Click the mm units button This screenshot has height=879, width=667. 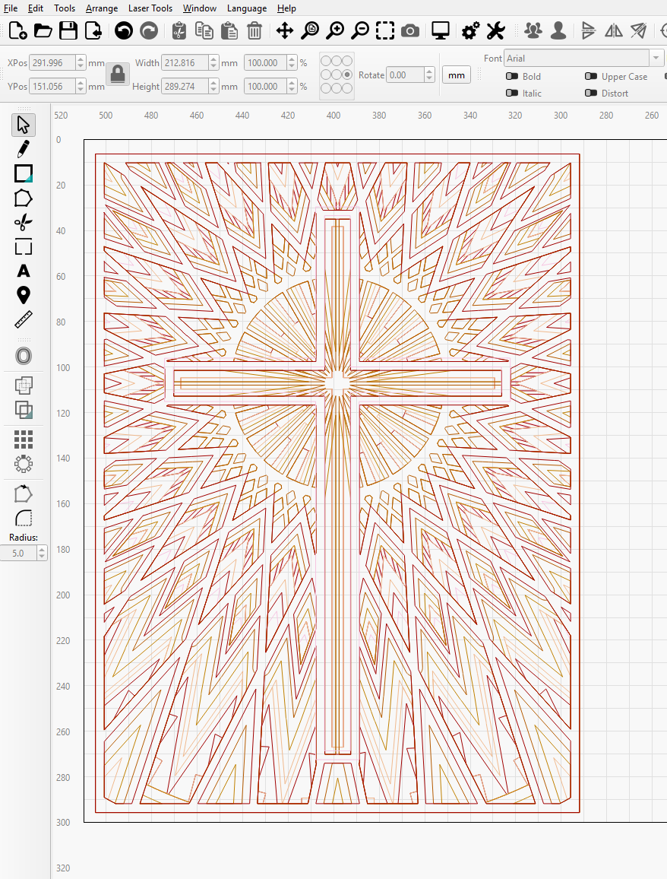pos(457,75)
